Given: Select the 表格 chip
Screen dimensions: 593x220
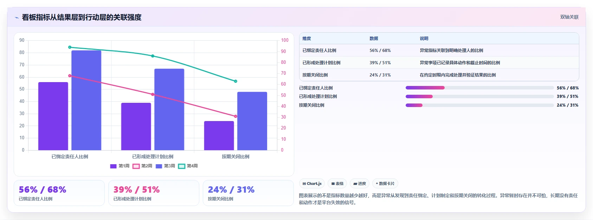Looking at the screenshot, I should point(337,184).
